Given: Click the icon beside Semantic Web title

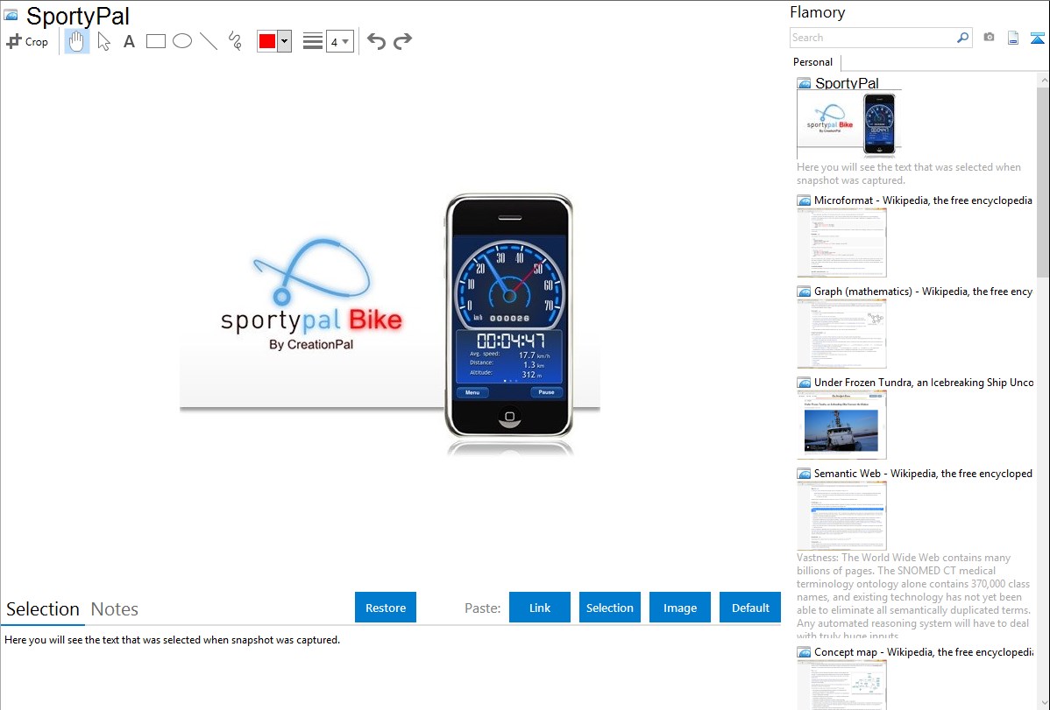Looking at the screenshot, I should (805, 474).
